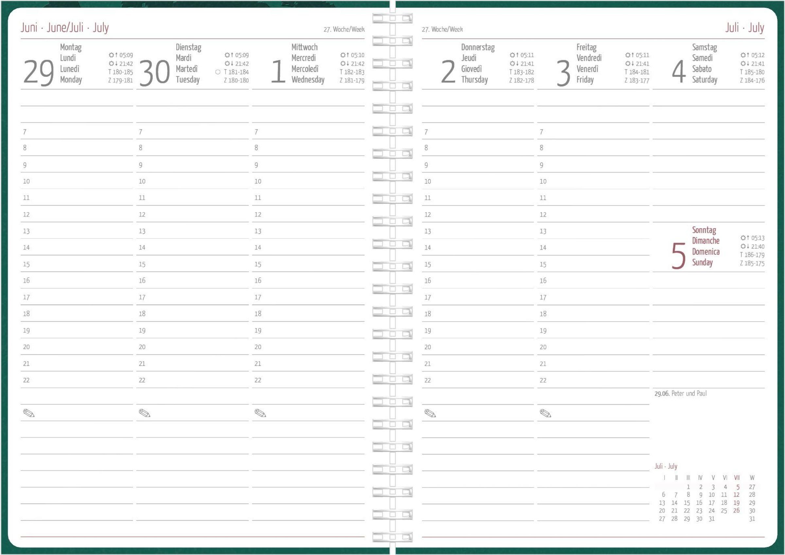Click the 'Juli · July' header top right
Viewport: 785px width, 555px height.
pos(745,27)
